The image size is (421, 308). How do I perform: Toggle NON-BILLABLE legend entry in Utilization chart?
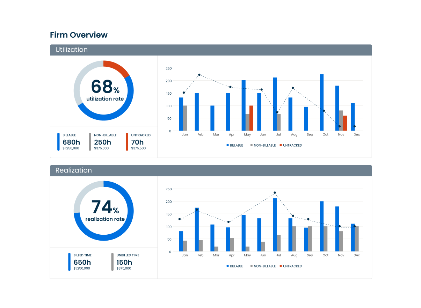point(262,145)
